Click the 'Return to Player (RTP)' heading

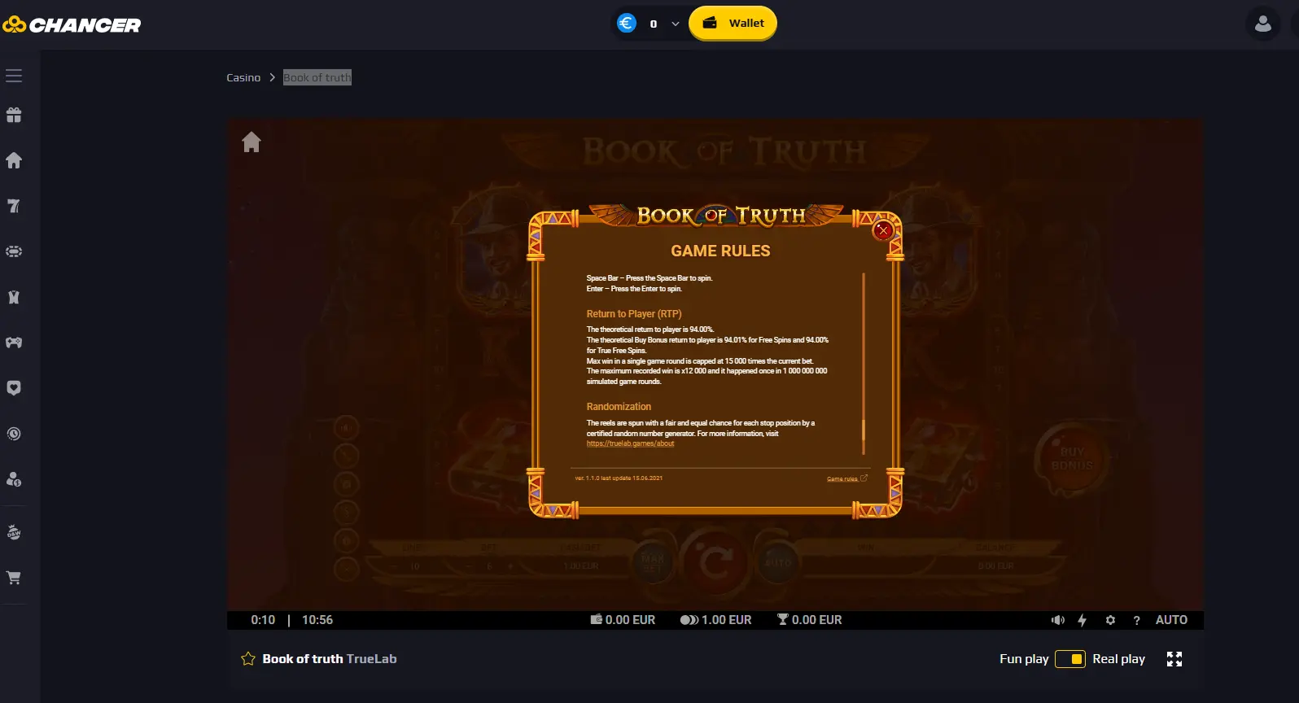[634, 314]
